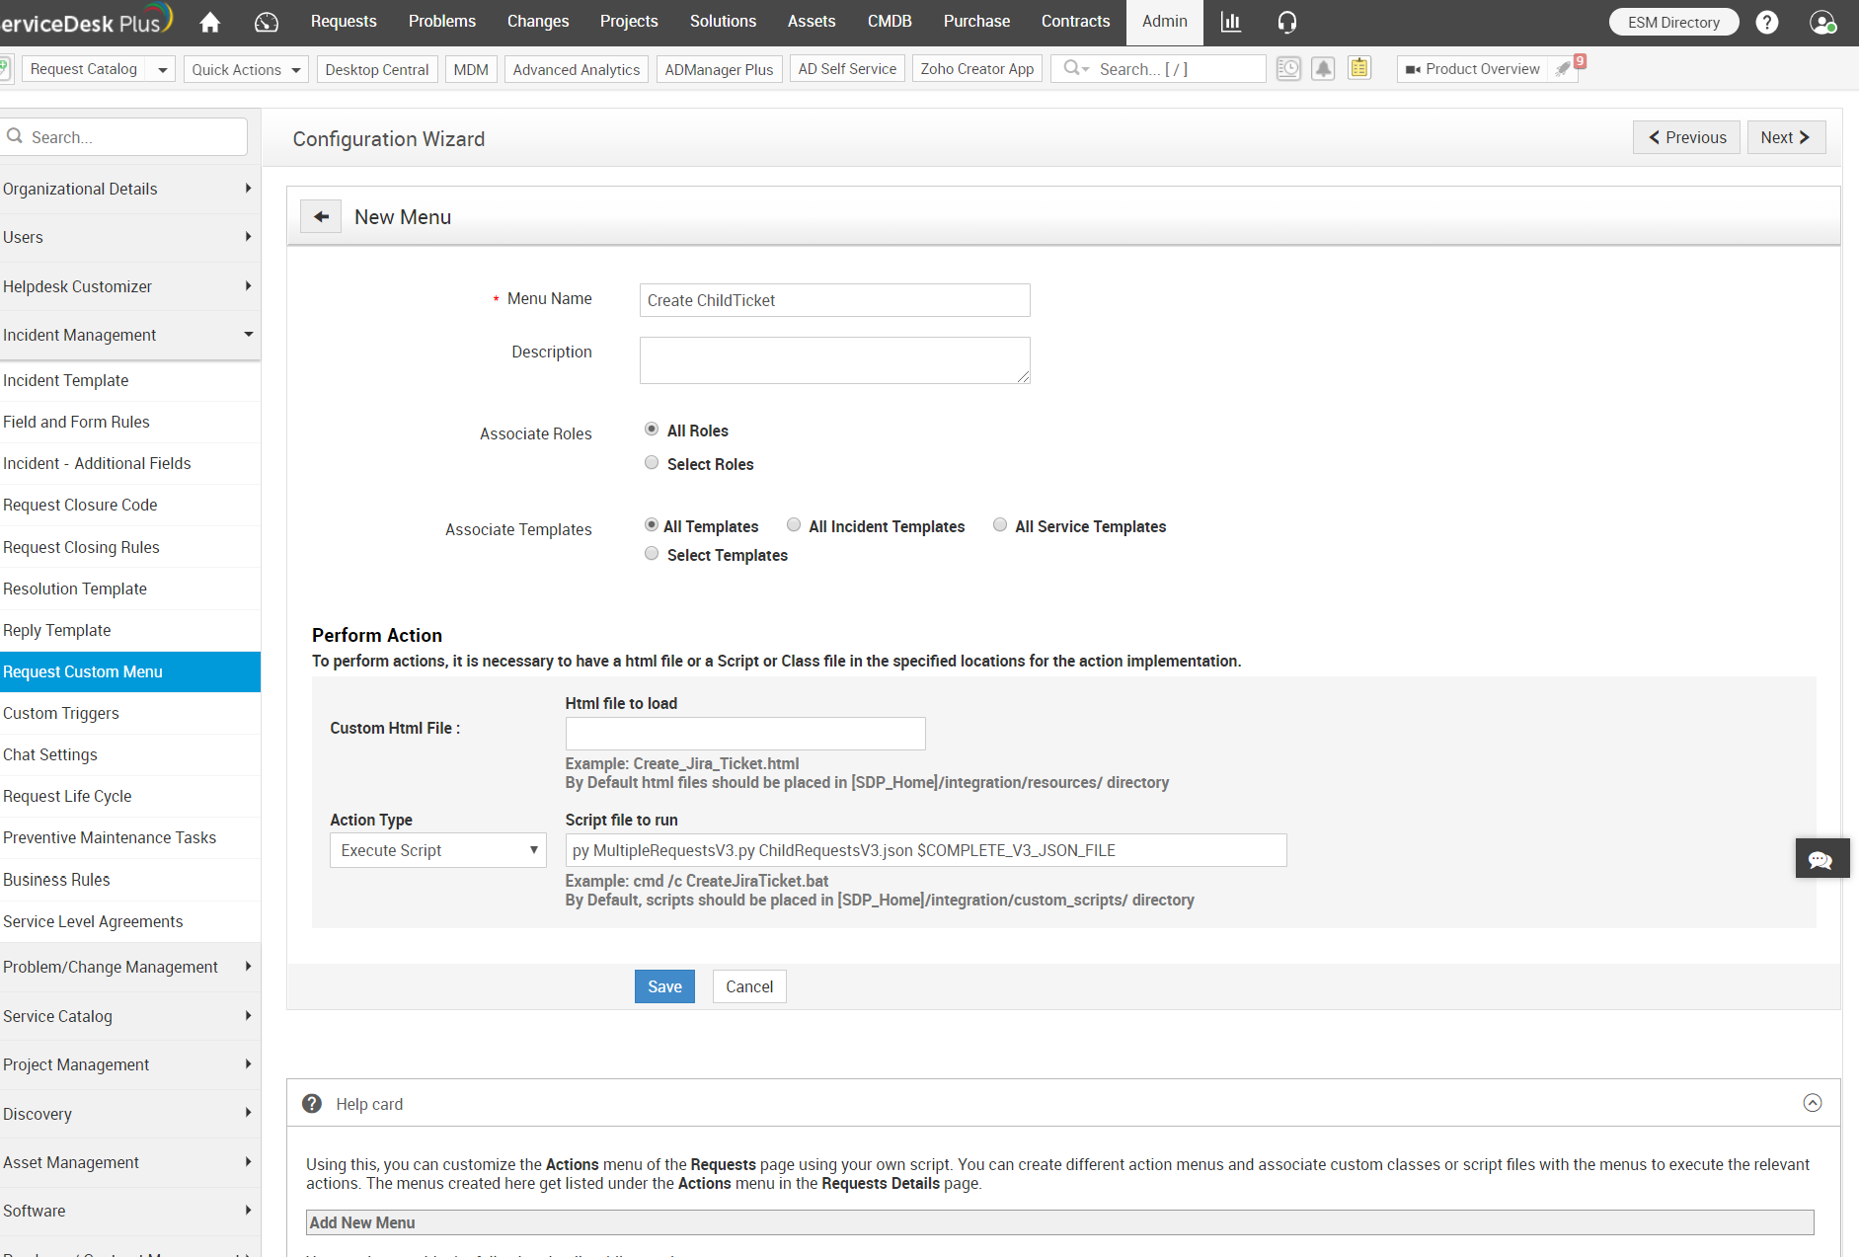This screenshot has height=1257, width=1859.
Task: Collapse the Incident Management section
Action: 128,335
